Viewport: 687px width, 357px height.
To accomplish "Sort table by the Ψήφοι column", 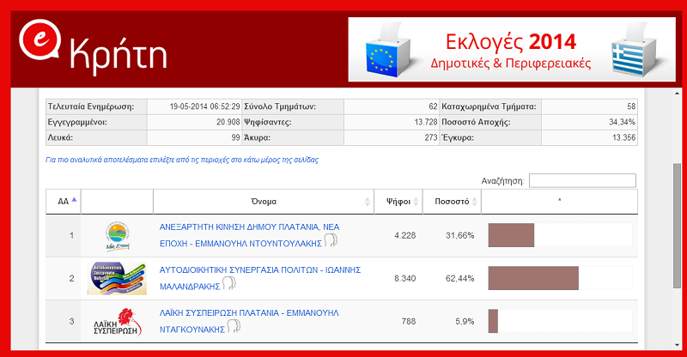I will (398, 202).
